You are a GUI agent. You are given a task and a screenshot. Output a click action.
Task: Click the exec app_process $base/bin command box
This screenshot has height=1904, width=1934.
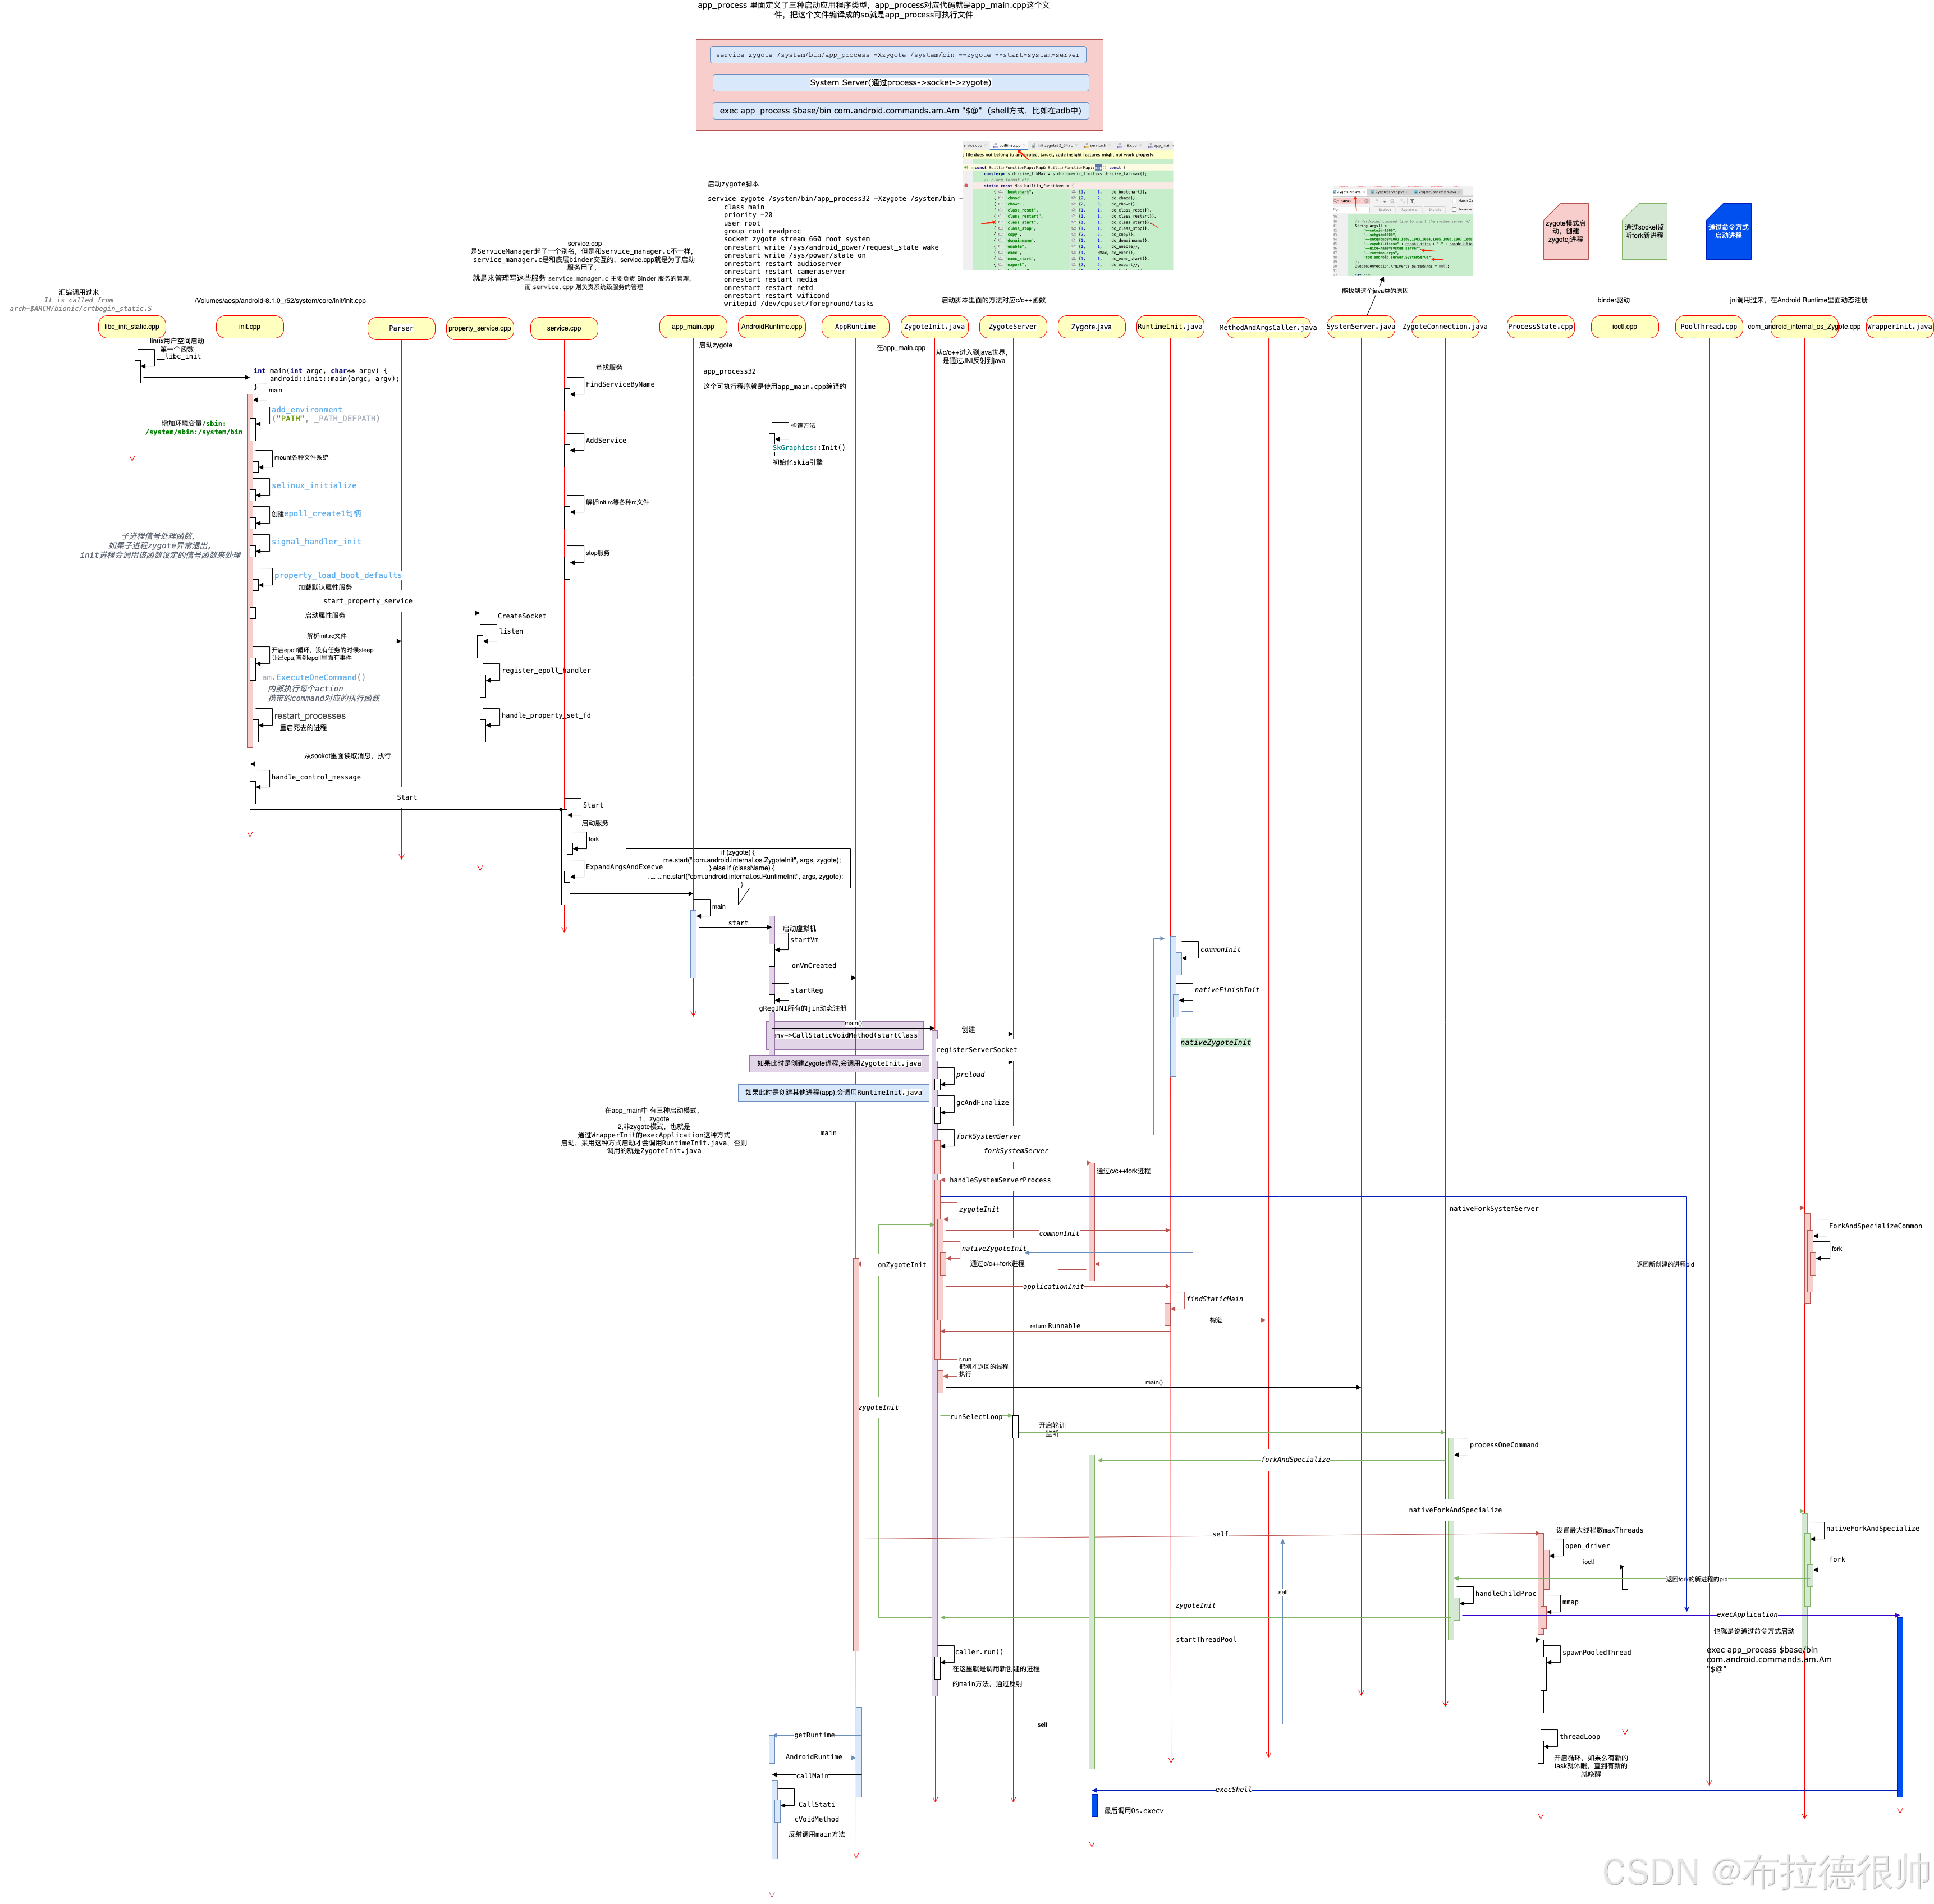pyautogui.click(x=900, y=111)
